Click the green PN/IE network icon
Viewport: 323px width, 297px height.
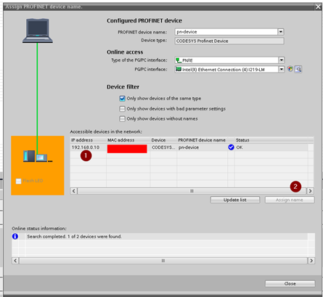179,60
